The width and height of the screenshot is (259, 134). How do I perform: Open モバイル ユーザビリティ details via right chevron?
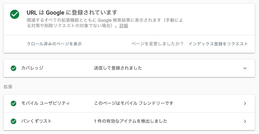[x=245, y=103]
